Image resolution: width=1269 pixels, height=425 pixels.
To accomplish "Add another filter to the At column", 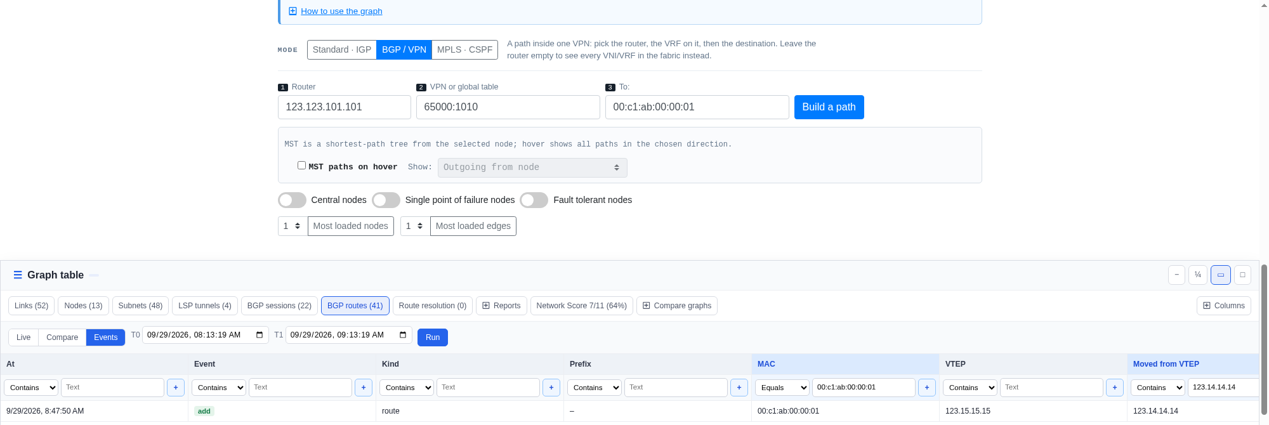I will pos(176,388).
